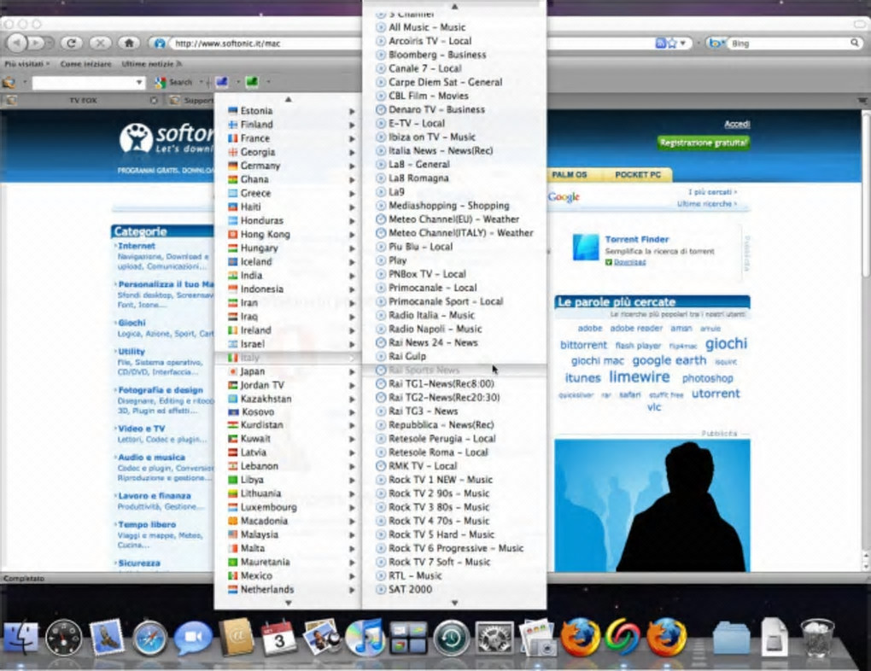Click the Torrent Finder blue icon
The image size is (871, 671).
(586, 248)
